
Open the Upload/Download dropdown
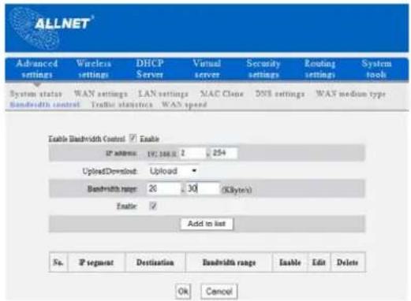pyautogui.click(x=174, y=171)
